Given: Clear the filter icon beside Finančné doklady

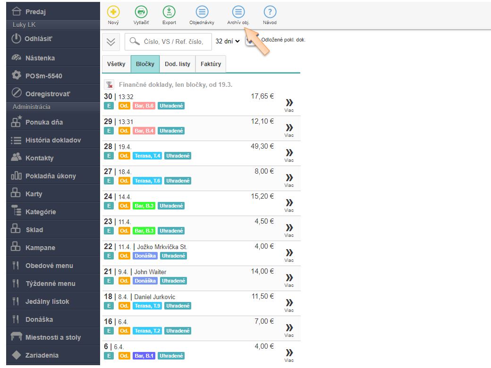Looking at the screenshot, I should pos(109,85).
